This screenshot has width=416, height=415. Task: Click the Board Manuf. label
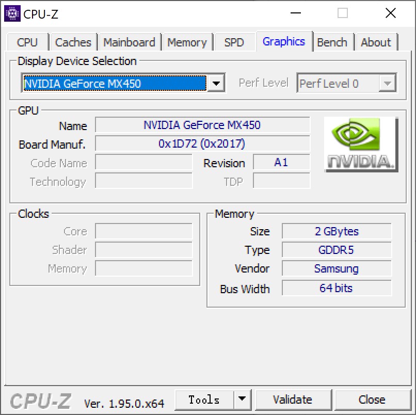[x=52, y=145]
